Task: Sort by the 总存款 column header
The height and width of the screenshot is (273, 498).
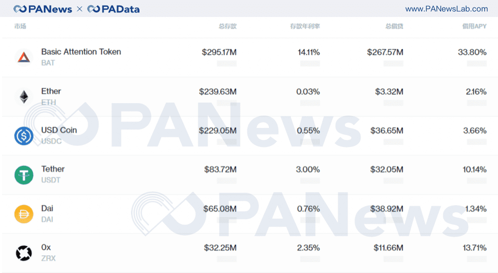Action: (x=228, y=26)
